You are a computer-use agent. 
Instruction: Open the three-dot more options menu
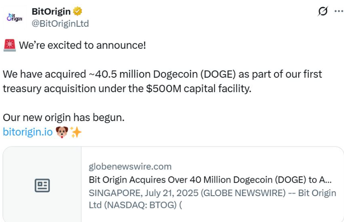(338, 12)
